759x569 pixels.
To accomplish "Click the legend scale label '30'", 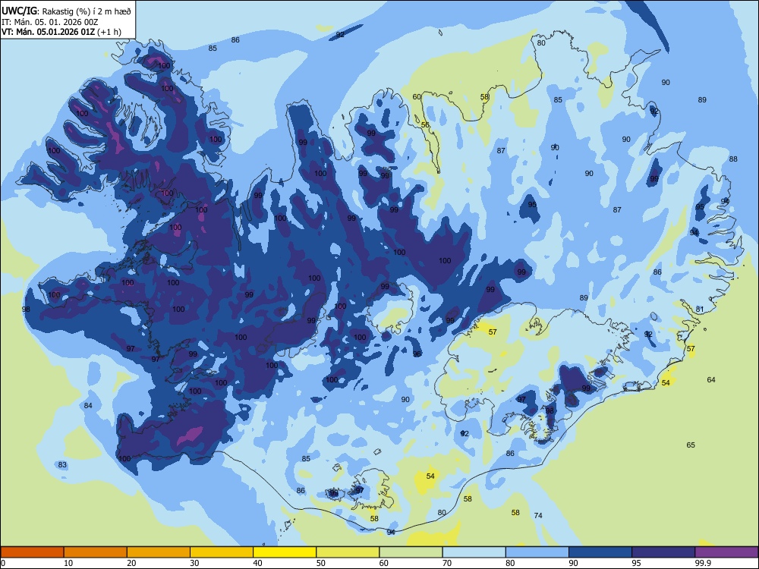I will [x=194, y=563].
